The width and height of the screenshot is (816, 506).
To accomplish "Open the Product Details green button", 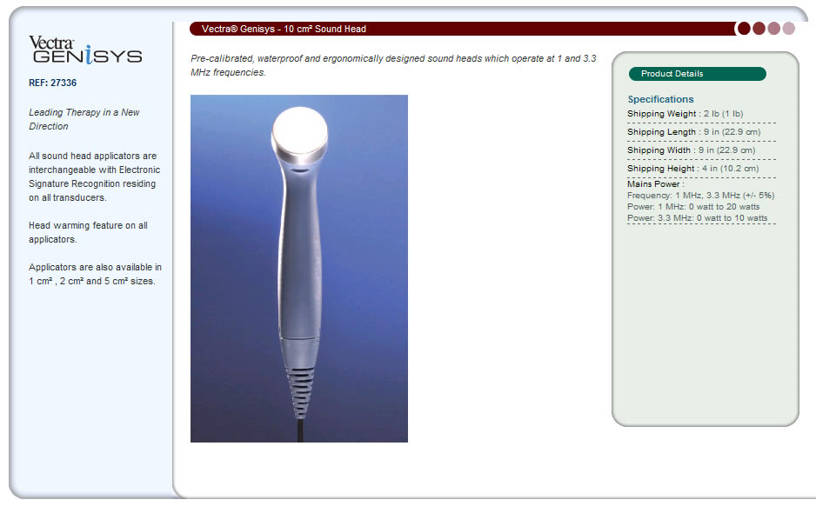I will tap(698, 74).
